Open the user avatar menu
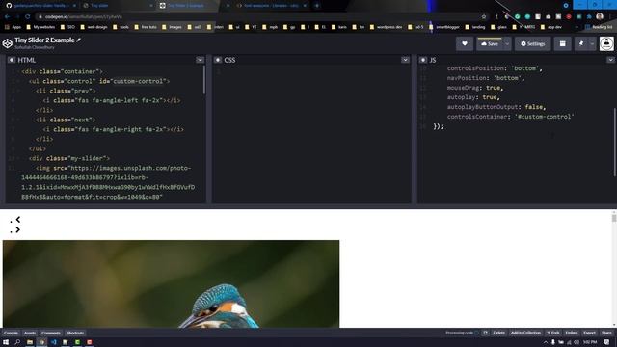This screenshot has height=347, width=617. coord(606,43)
